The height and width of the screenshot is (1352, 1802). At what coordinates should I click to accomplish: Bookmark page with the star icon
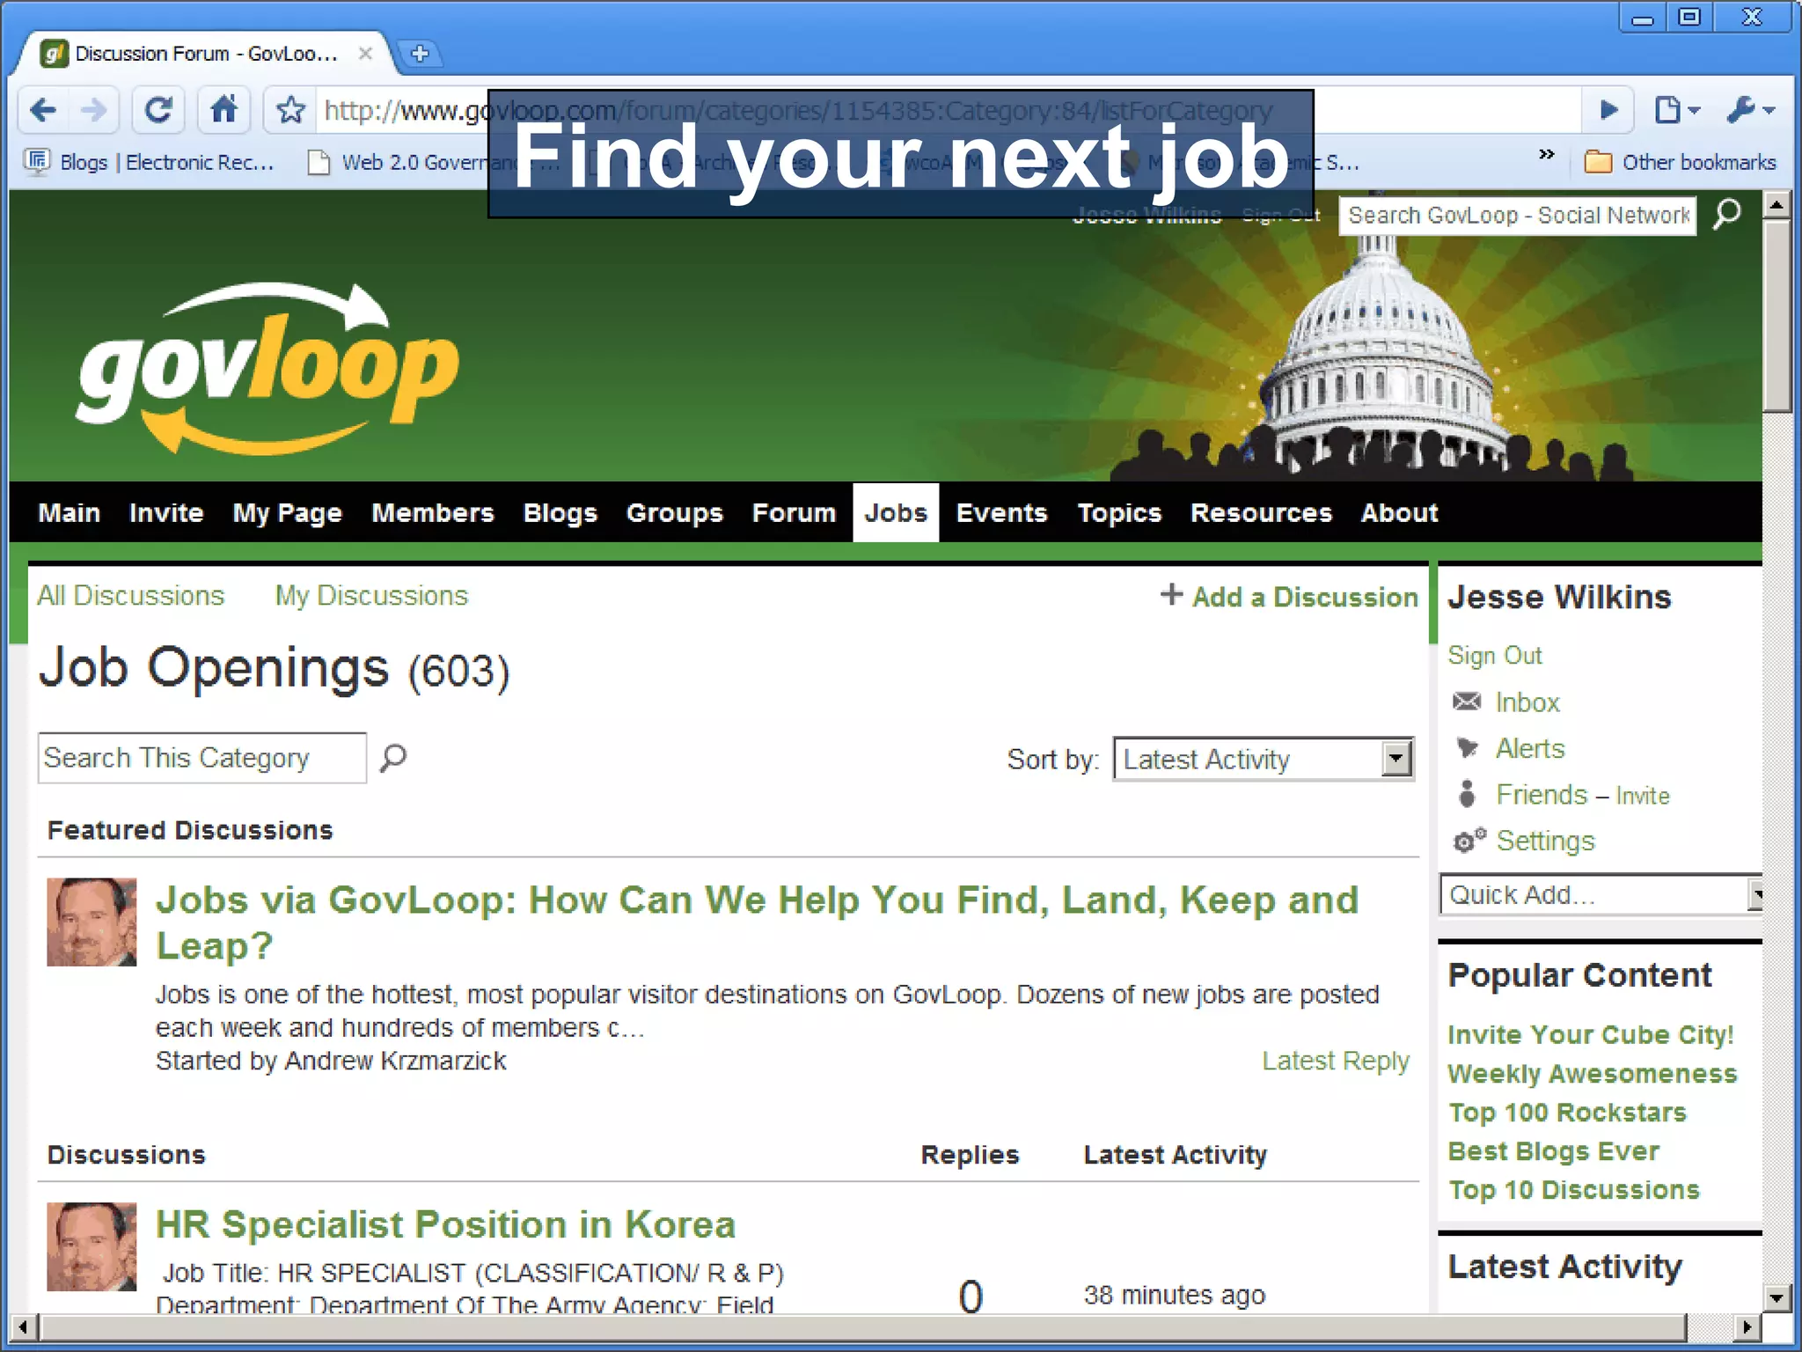290,111
